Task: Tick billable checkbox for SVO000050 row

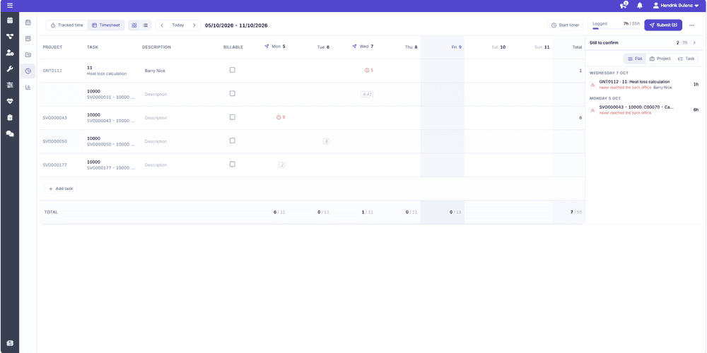Action: point(232,140)
